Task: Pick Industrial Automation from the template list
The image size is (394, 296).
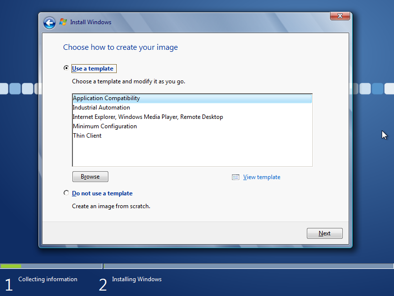Action: coord(101,108)
